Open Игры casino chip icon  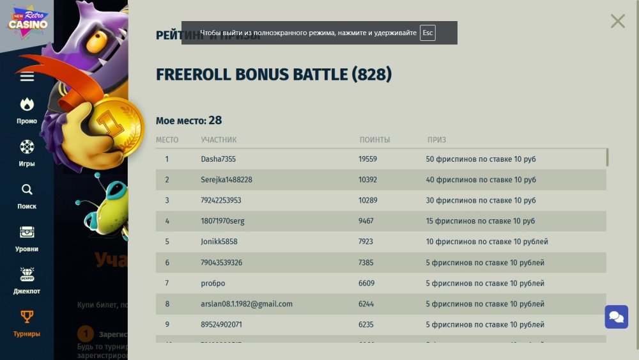(x=27, y=147)
